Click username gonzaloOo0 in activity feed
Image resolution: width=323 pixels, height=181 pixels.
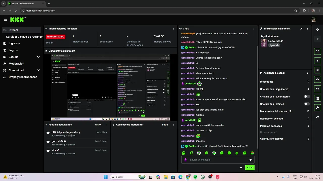click(59, 141)
